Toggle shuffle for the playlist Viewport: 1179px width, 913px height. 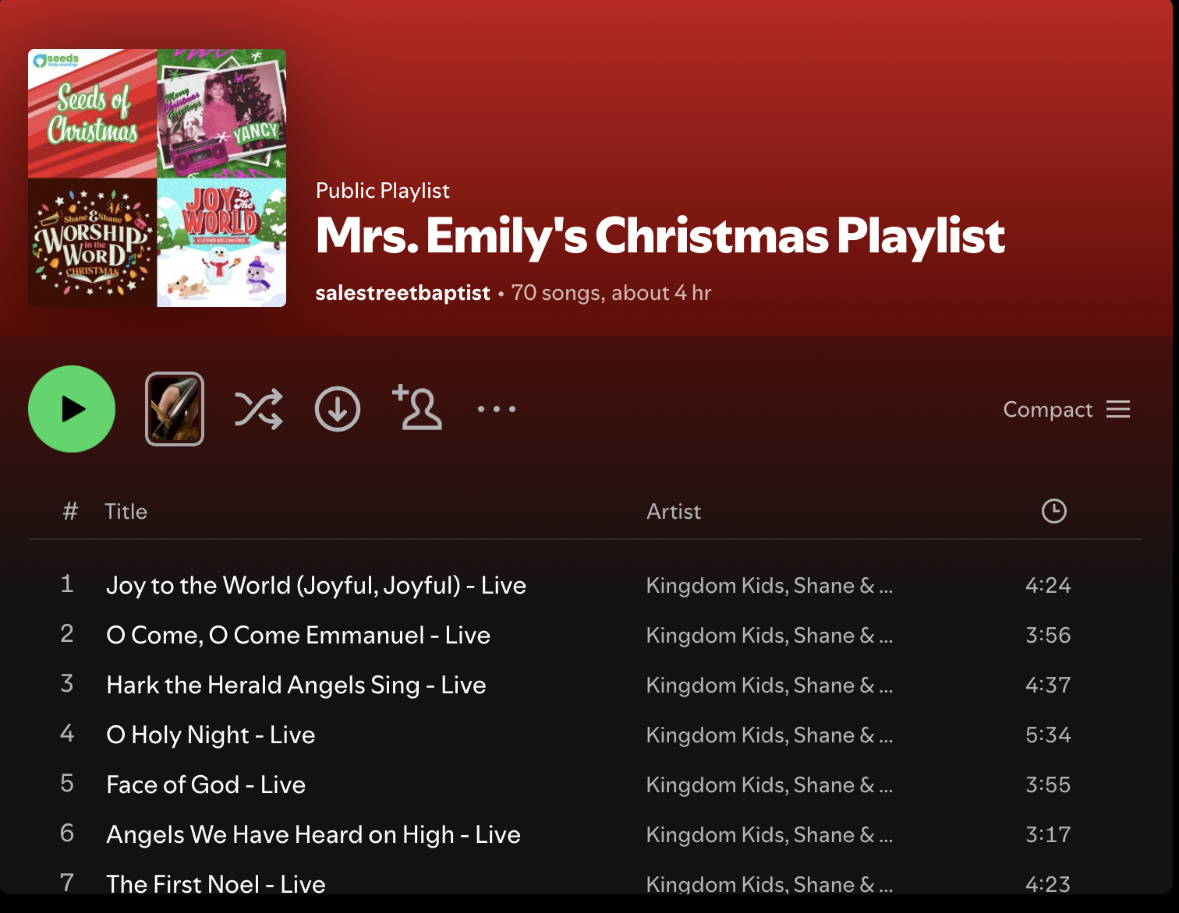pos(258,409)
